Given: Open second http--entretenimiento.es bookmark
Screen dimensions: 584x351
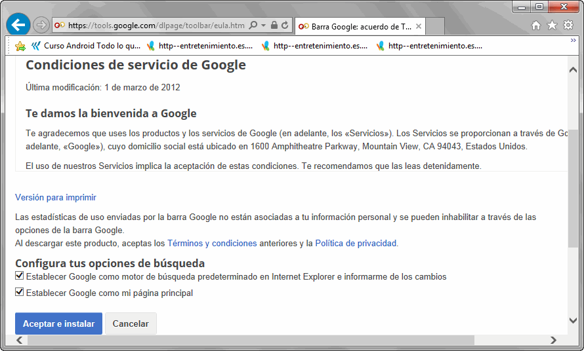Looking at the screenshot, I should tap(315, 46).
